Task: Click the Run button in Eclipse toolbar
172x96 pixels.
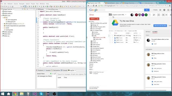Action: (x=47, y=6)
